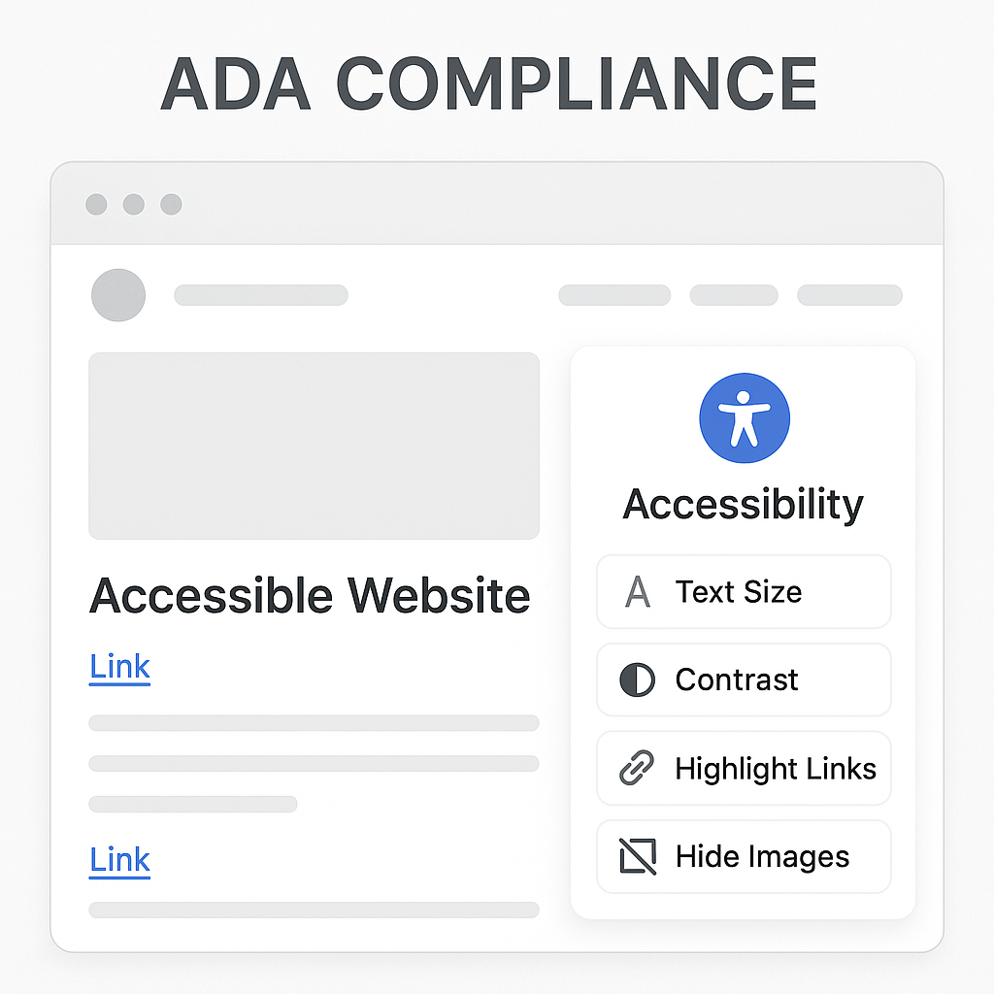The image size is (994, 994).
Task: Click the second Link near the bottom
Action: point(119,861)
